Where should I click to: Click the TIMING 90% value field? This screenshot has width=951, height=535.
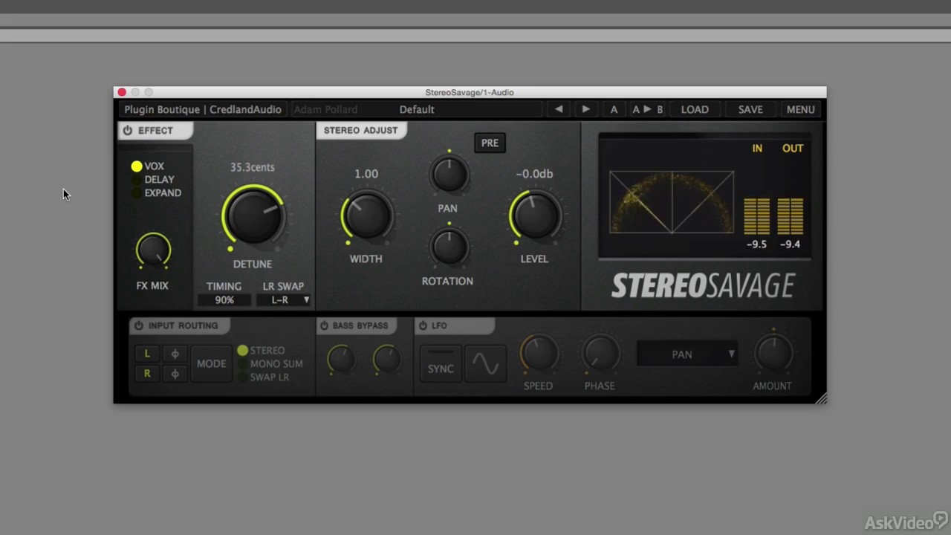pyautogui.click(x=224, y=300)
